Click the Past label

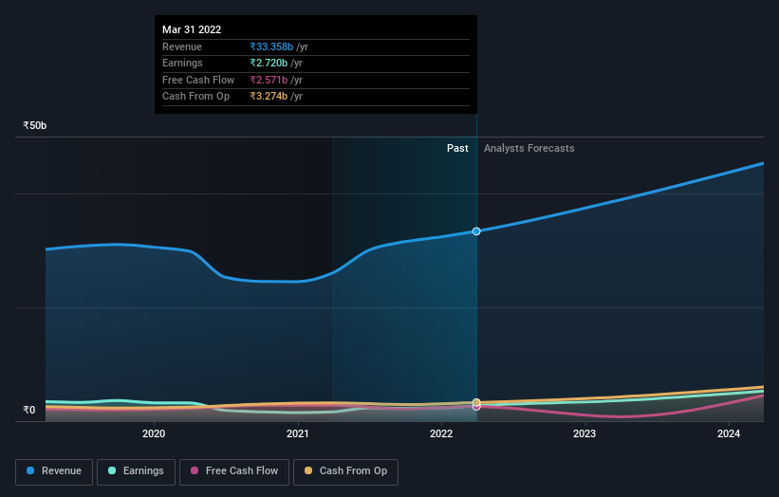coord(457,148)
